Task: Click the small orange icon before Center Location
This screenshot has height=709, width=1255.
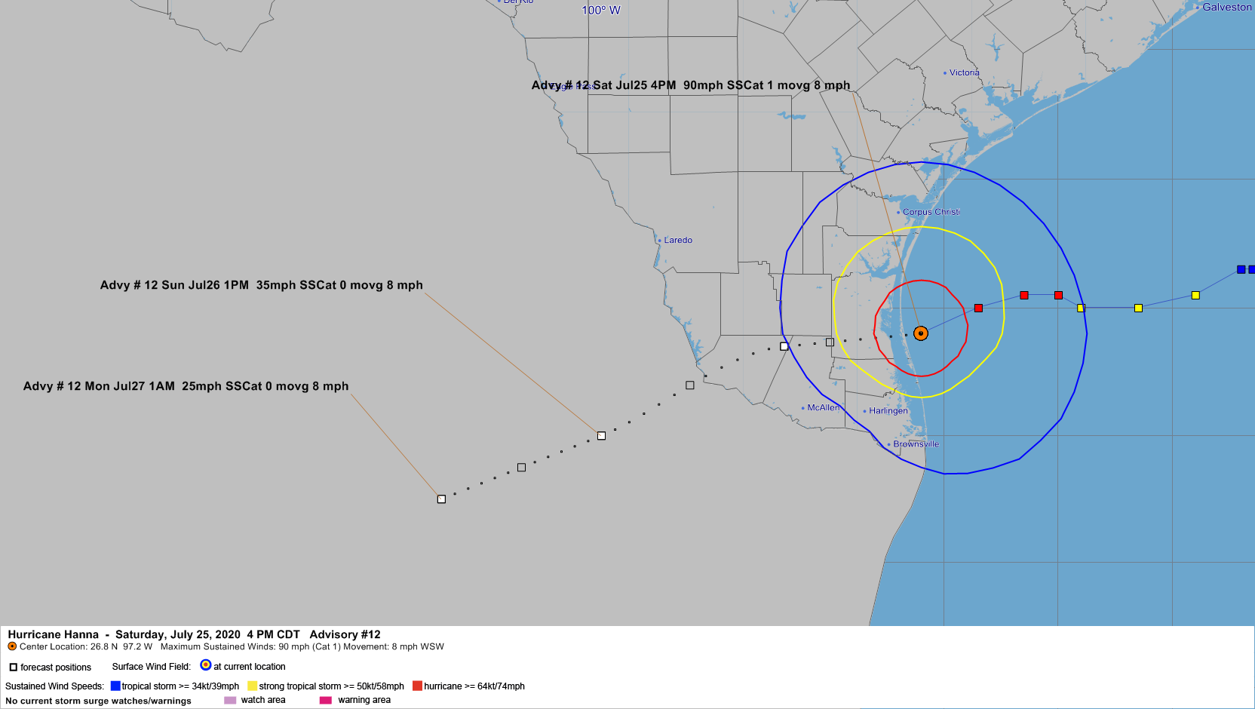Action: 12,646
